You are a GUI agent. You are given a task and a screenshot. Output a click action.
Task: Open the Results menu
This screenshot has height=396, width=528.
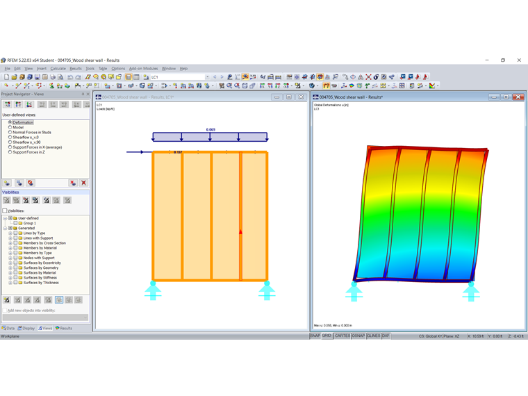point(76,69)
